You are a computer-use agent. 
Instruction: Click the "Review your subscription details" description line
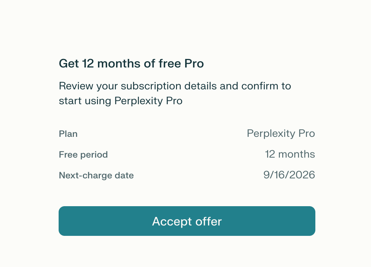pyautogui.click(x=175, y=86)
